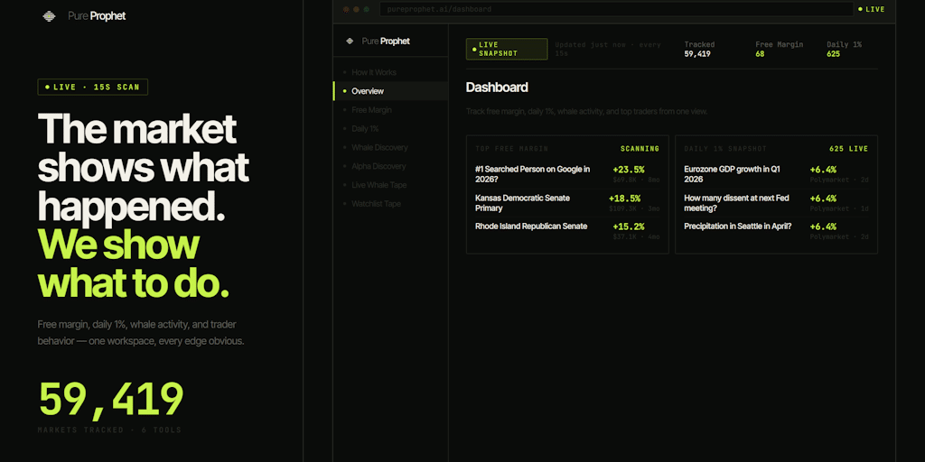
Task: Click the 625 LIVE status label
Action: [848, 149]
